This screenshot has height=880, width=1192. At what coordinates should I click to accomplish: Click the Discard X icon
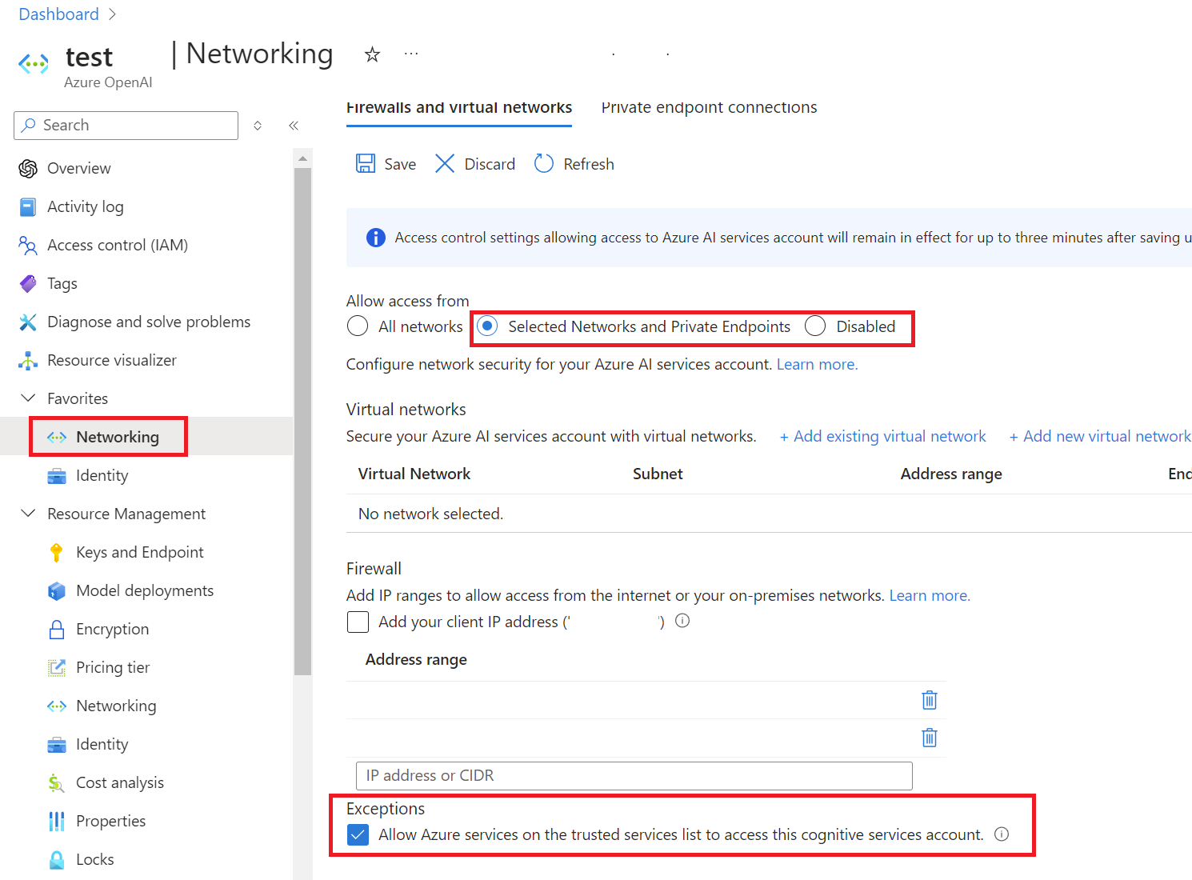(x=445, y=164)
